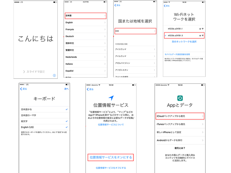Choose Nederlands language row

click(85, 57)
